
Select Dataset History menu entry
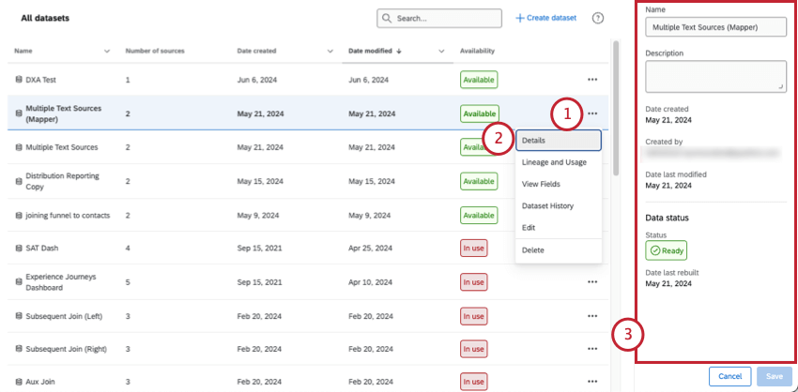tap(547, 205)
